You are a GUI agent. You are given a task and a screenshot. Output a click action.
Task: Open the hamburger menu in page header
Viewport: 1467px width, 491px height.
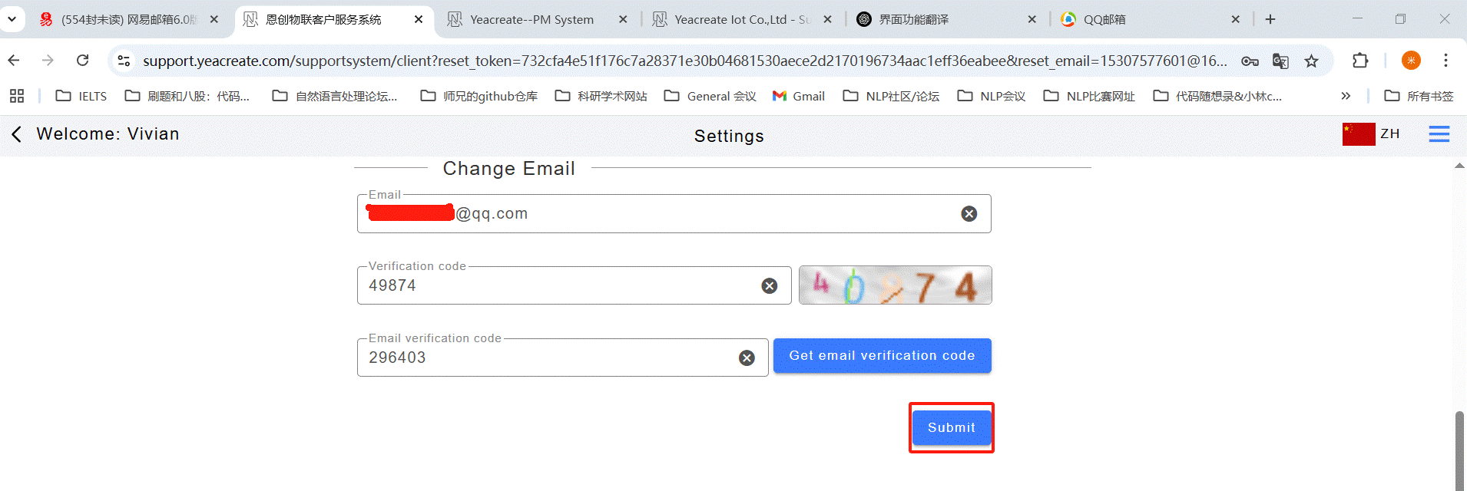coord(1439,134)
